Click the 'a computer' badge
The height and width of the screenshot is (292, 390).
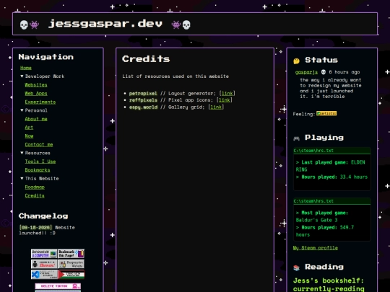pos(44,254)
